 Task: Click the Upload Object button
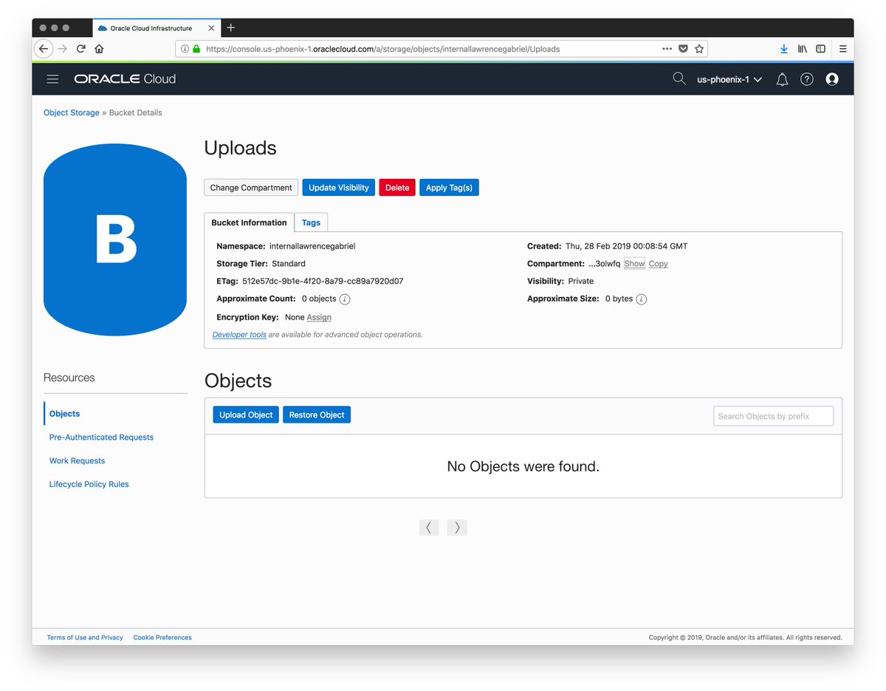pyautogui.click(x=246, y=415)
